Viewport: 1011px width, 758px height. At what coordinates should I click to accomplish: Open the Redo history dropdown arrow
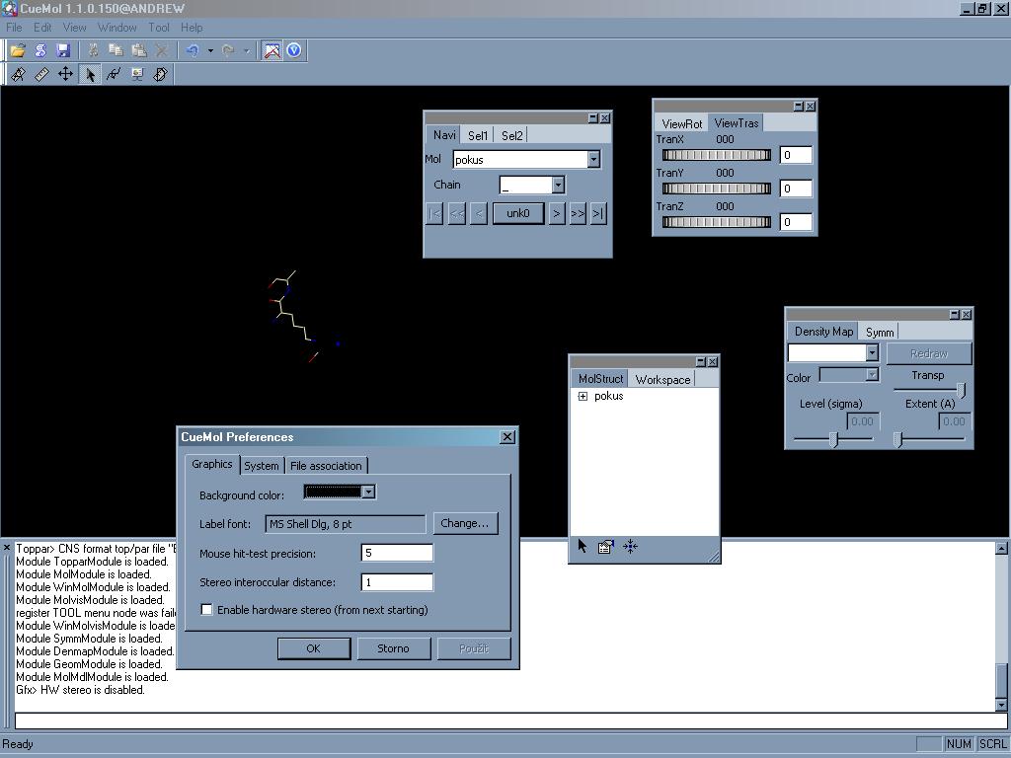click(246, 50)
